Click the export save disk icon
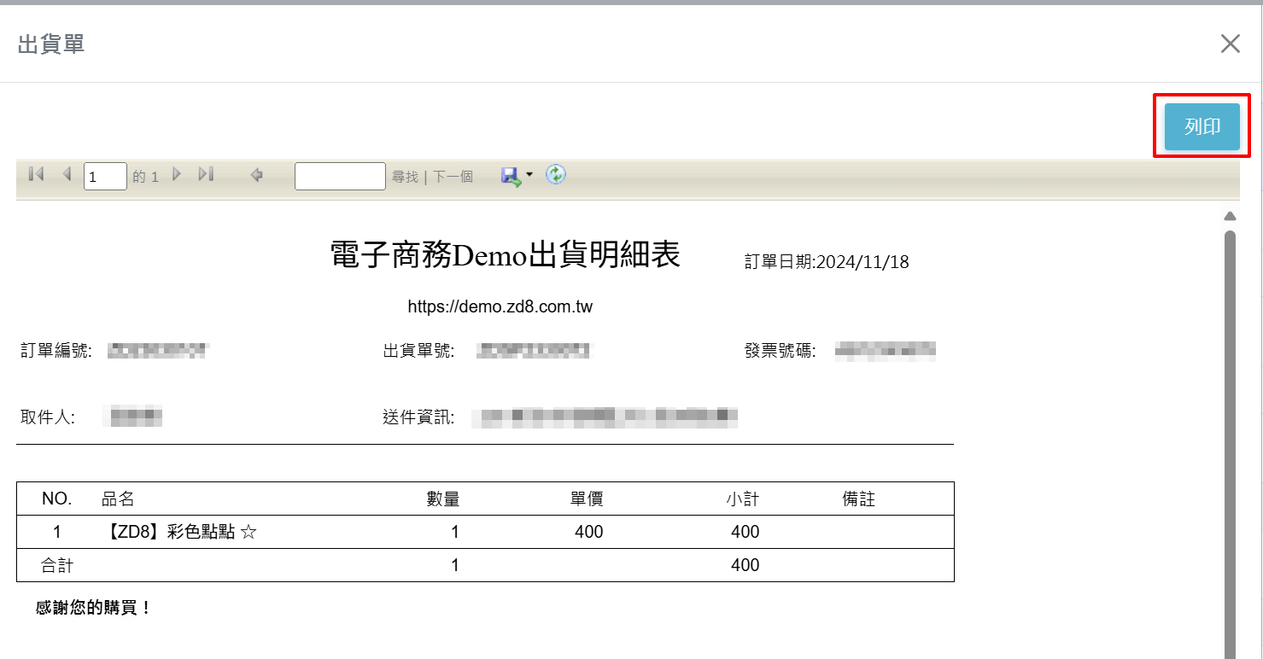Screen dimensions: 1263x659 pyautogui.click(x=511, y=176)
